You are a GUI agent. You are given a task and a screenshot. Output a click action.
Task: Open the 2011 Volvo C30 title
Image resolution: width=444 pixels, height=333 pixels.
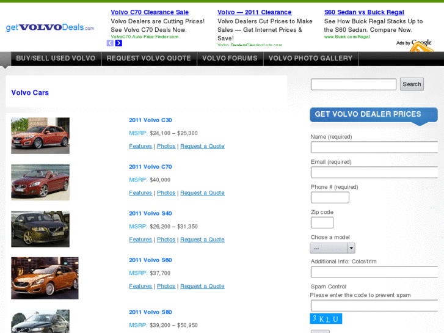(150, 120)
